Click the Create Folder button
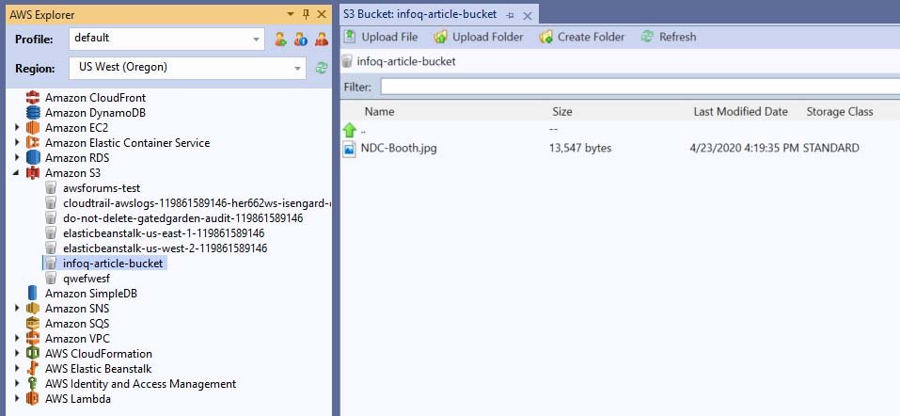The image size is (900, 416). pyautogui.click(x=582, y=38)
